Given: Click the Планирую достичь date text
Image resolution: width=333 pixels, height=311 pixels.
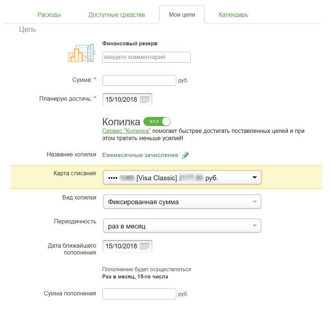Looking at the screenshot, I should (x=121, y=100).
